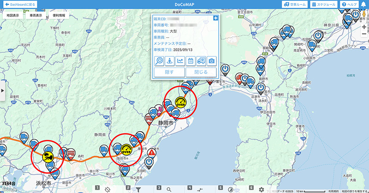Toggle the clock mode icon in bottom toolbar

click(x=231, y=189)
